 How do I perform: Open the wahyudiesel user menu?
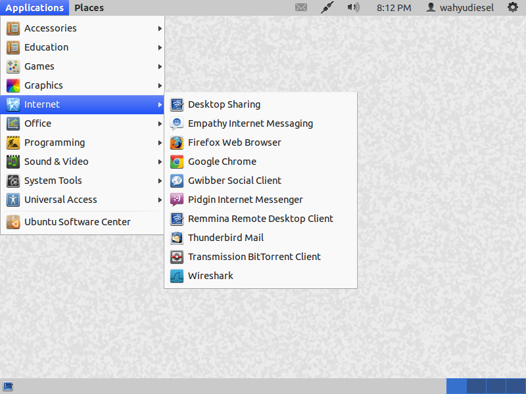[x=460, y=8]
